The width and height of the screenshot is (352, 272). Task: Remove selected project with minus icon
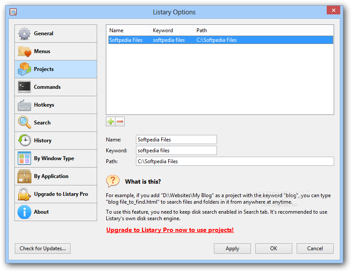pyautogui.click(x=120, y=121)
